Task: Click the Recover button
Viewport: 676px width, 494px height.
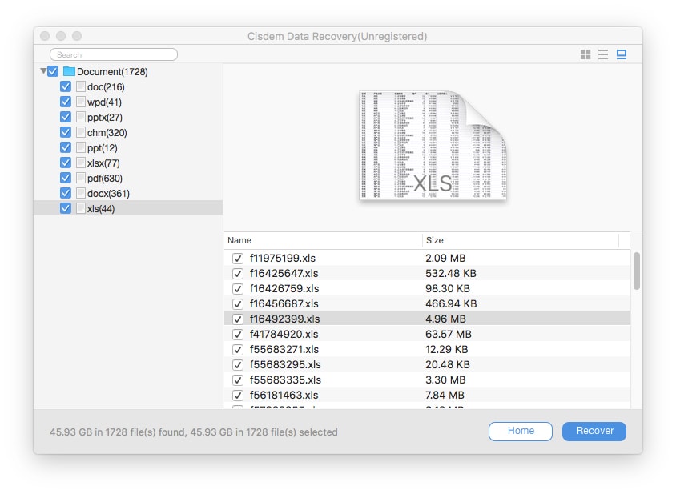Action: pyautogui.click(x=594, y=431)
